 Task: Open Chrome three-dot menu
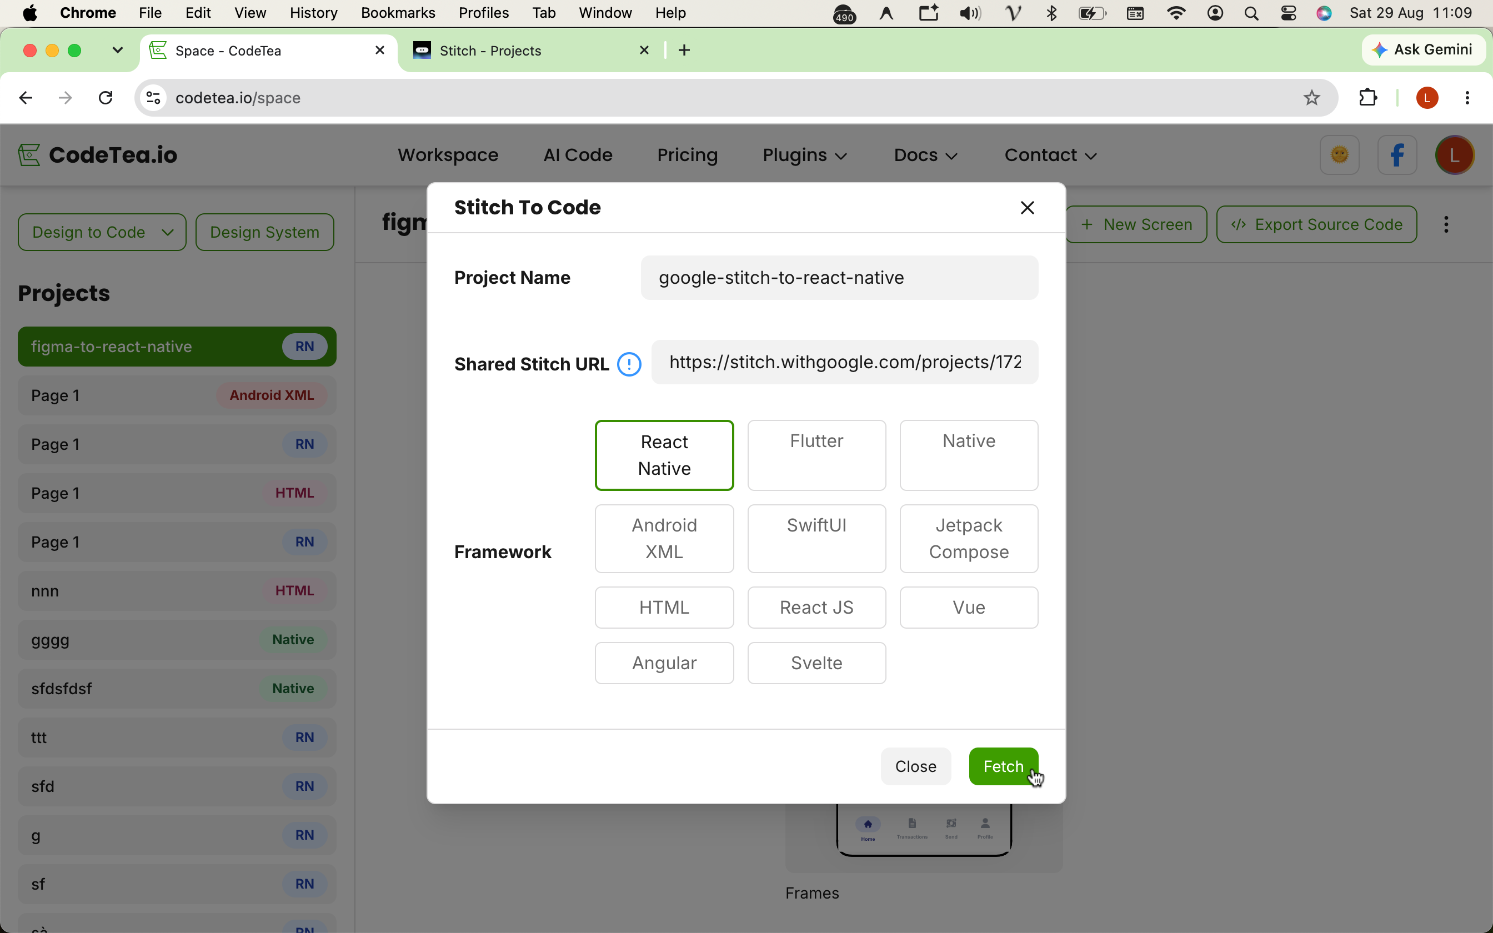point(1467,98)
